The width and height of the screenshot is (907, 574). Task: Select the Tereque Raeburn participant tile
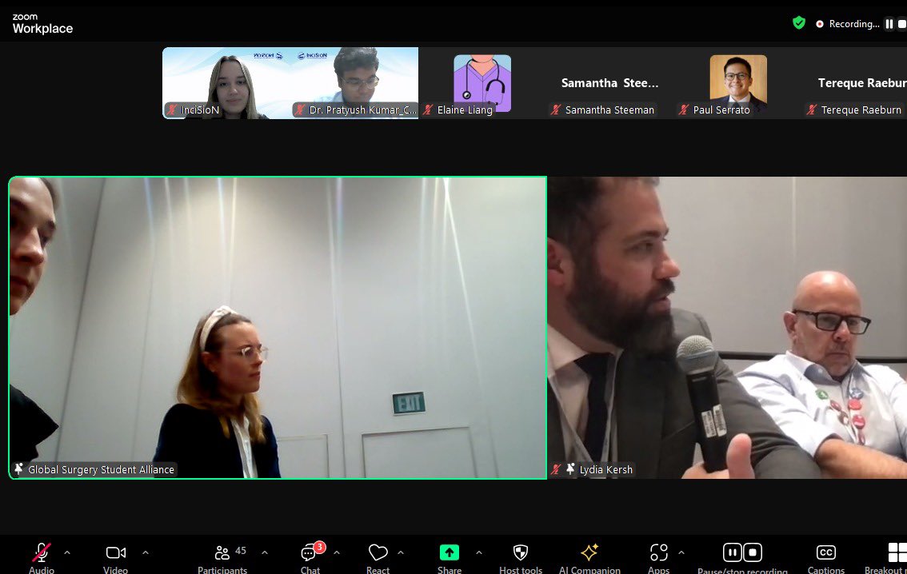coord(855,83)
